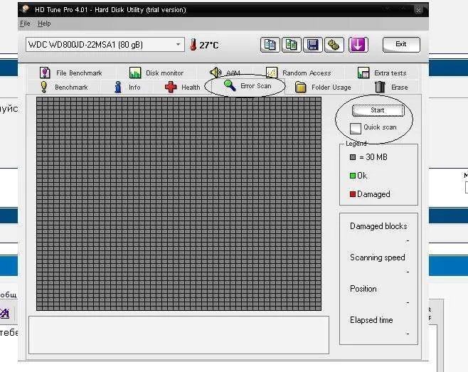Click the gray error scan block grid
The height and width of the screenshot is (372, 468).
[179, 203]
